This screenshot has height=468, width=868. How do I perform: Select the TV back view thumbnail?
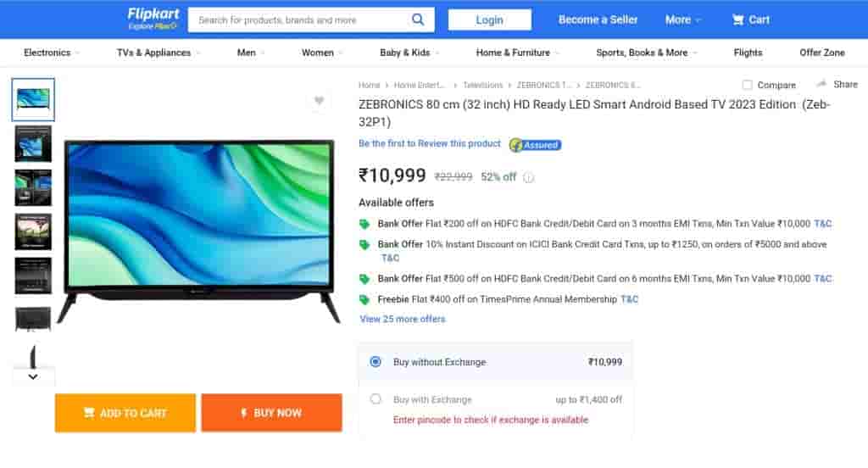pyautogui.click(x=33, y=319)
